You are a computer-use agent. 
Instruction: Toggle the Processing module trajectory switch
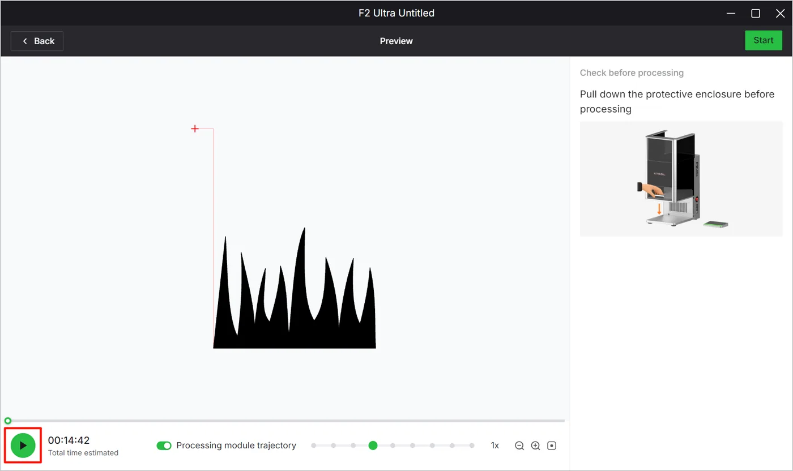click(164, 446)
